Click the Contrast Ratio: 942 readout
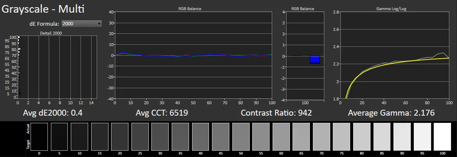This screenshot has height=157, width=457. (276, 113)
